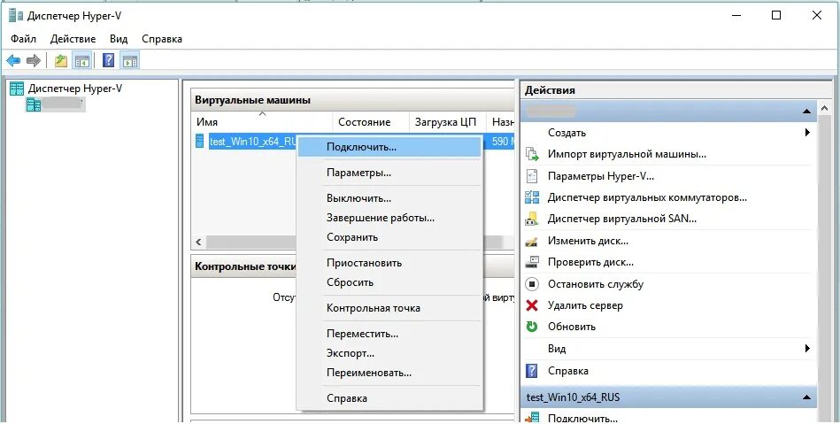Click Диспетчер виртуальных коммутаторов... action

[647, 197]
